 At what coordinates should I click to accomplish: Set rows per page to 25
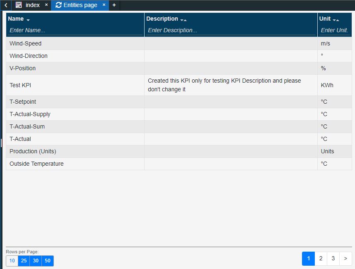24,261
